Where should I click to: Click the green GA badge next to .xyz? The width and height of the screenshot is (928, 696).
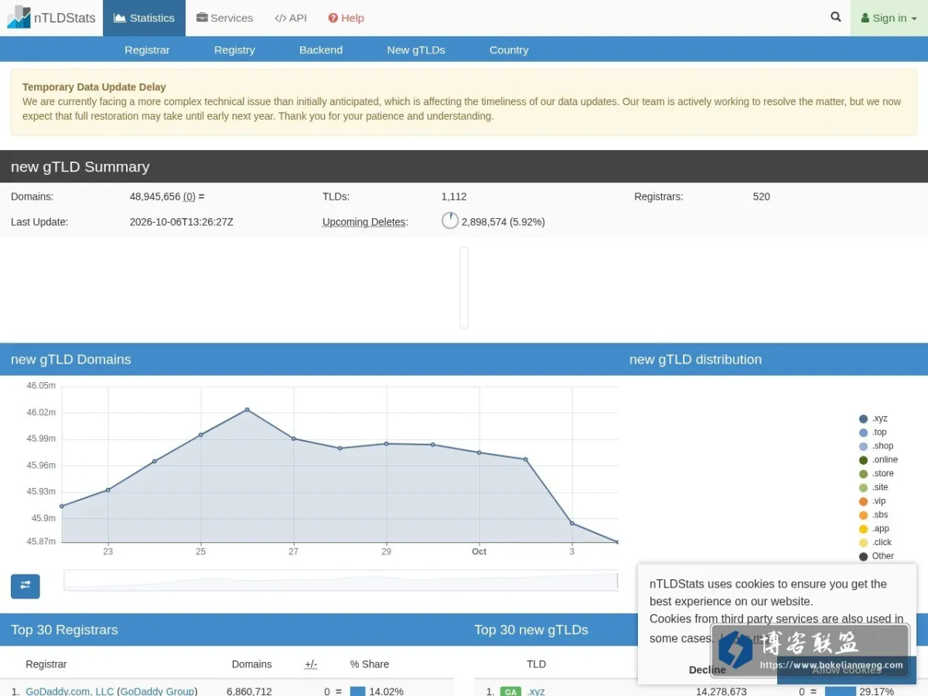click(x=510, y=691)
